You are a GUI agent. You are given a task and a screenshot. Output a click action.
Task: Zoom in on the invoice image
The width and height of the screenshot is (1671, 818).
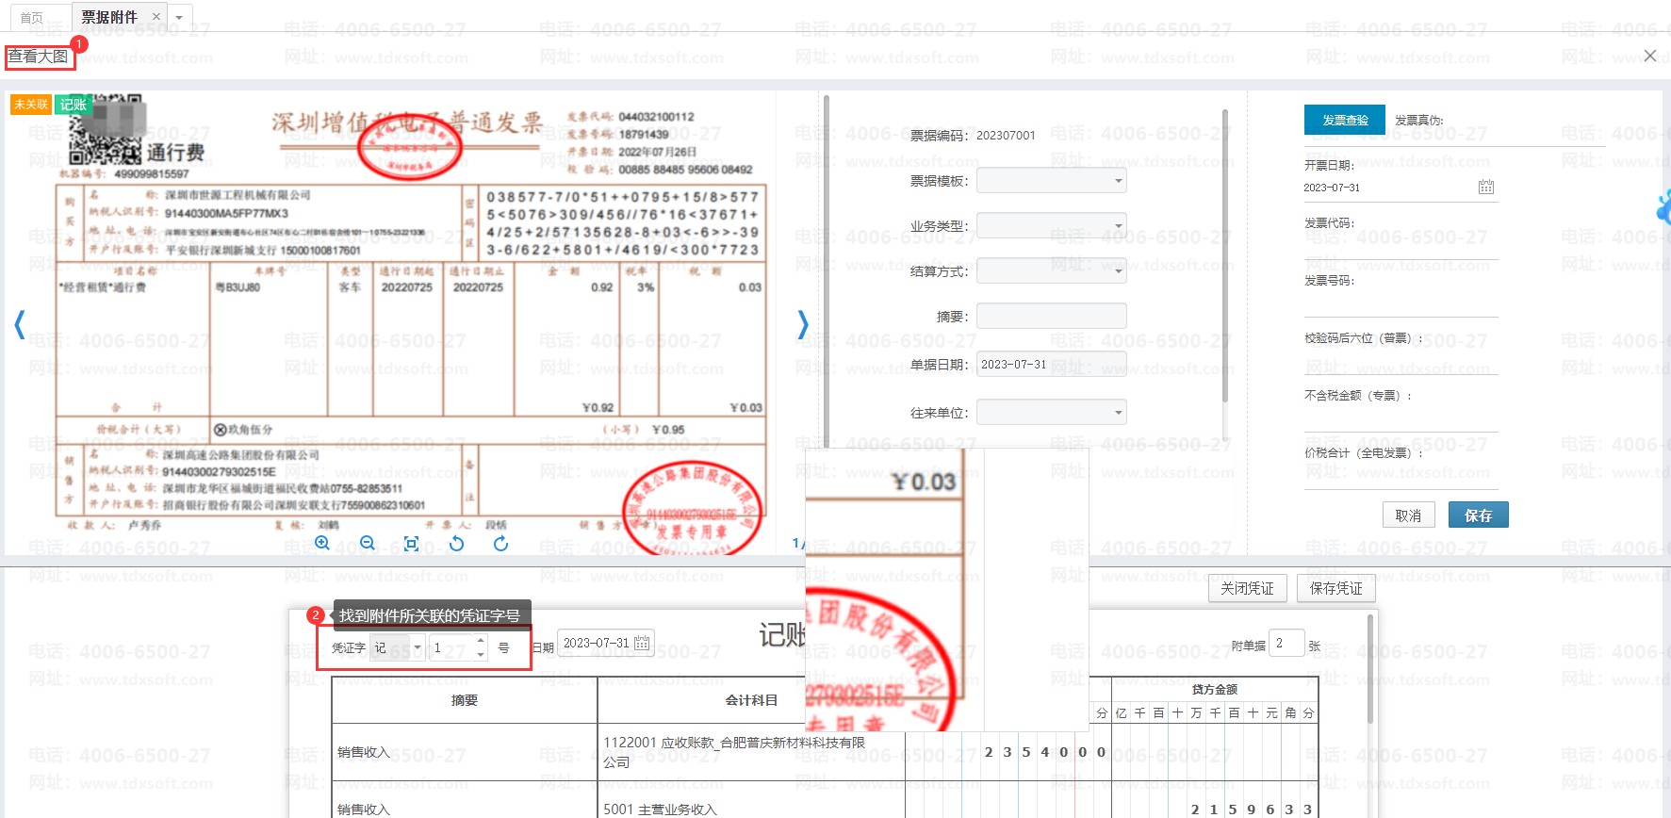322,543
